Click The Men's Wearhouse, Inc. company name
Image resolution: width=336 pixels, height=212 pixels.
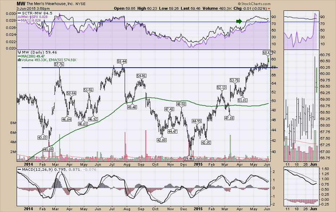(x=50, y=4)
